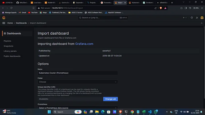Open the news feed icon
This screenshot has height=115, width=205.
[x=197, y=18]
